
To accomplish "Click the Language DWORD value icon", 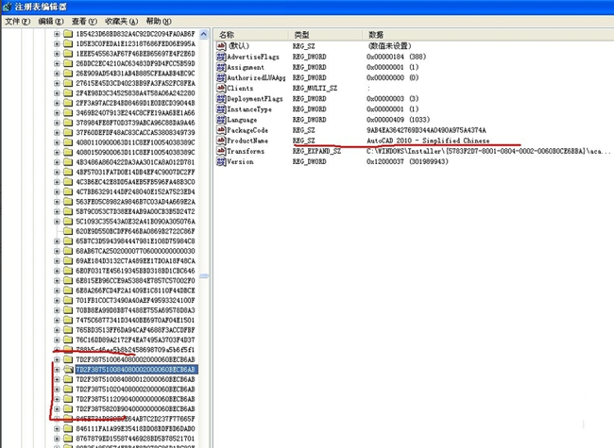I will [221, 120].
